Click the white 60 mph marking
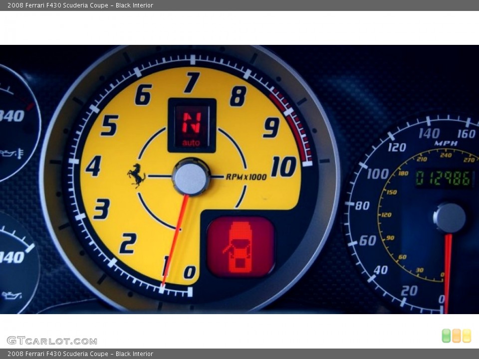Image resolution: width=479 pixels, height=359 pixels. (x=368, y=240)
